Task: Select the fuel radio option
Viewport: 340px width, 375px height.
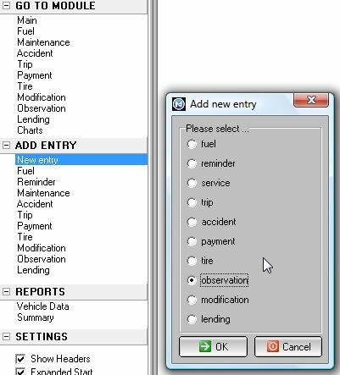Action: [x=192, y=144]
